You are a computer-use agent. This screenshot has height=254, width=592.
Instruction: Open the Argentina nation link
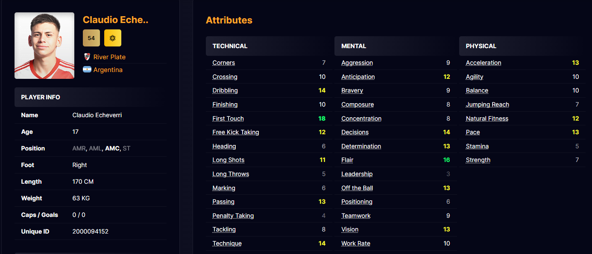point(108,69)
